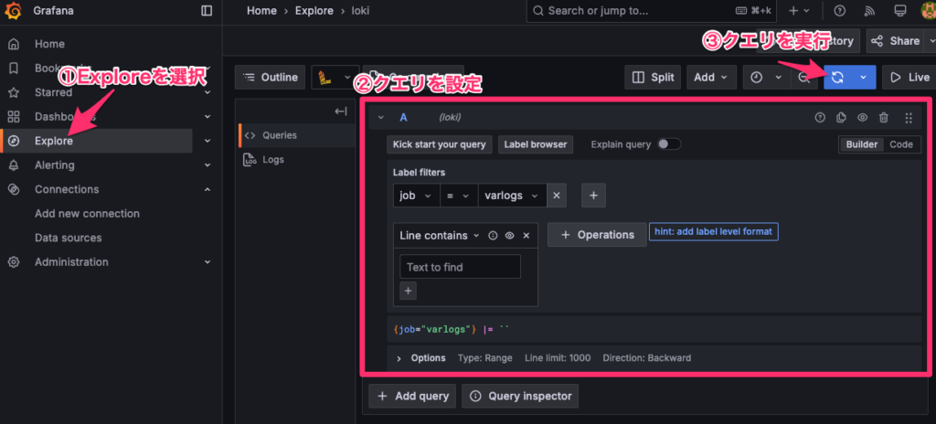
Task: Open Add new connection menu item
Action: click(x=87, y=214)
